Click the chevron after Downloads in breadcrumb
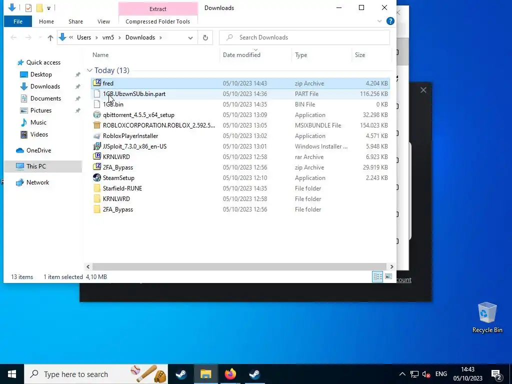This screenshot has height=384, width=512. click(160, 37)
